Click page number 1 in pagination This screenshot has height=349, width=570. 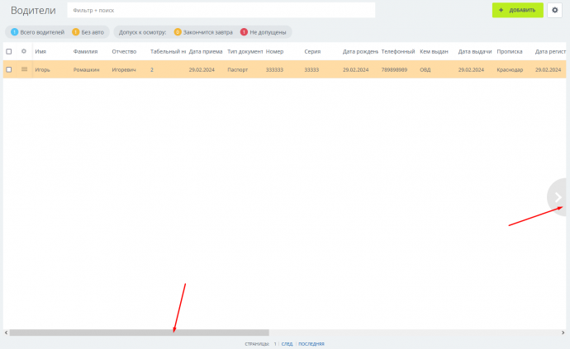click(275, 343)
